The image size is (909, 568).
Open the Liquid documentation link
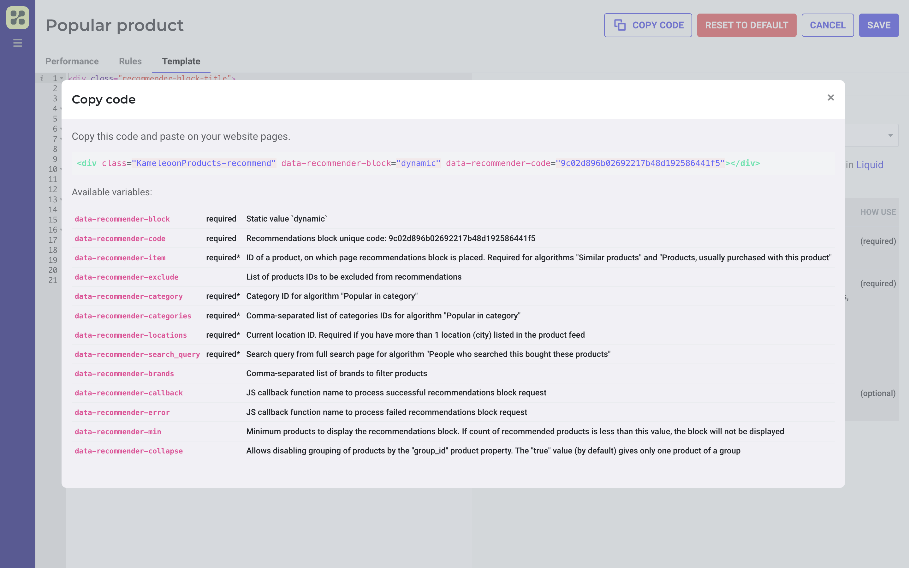[869, 164]
